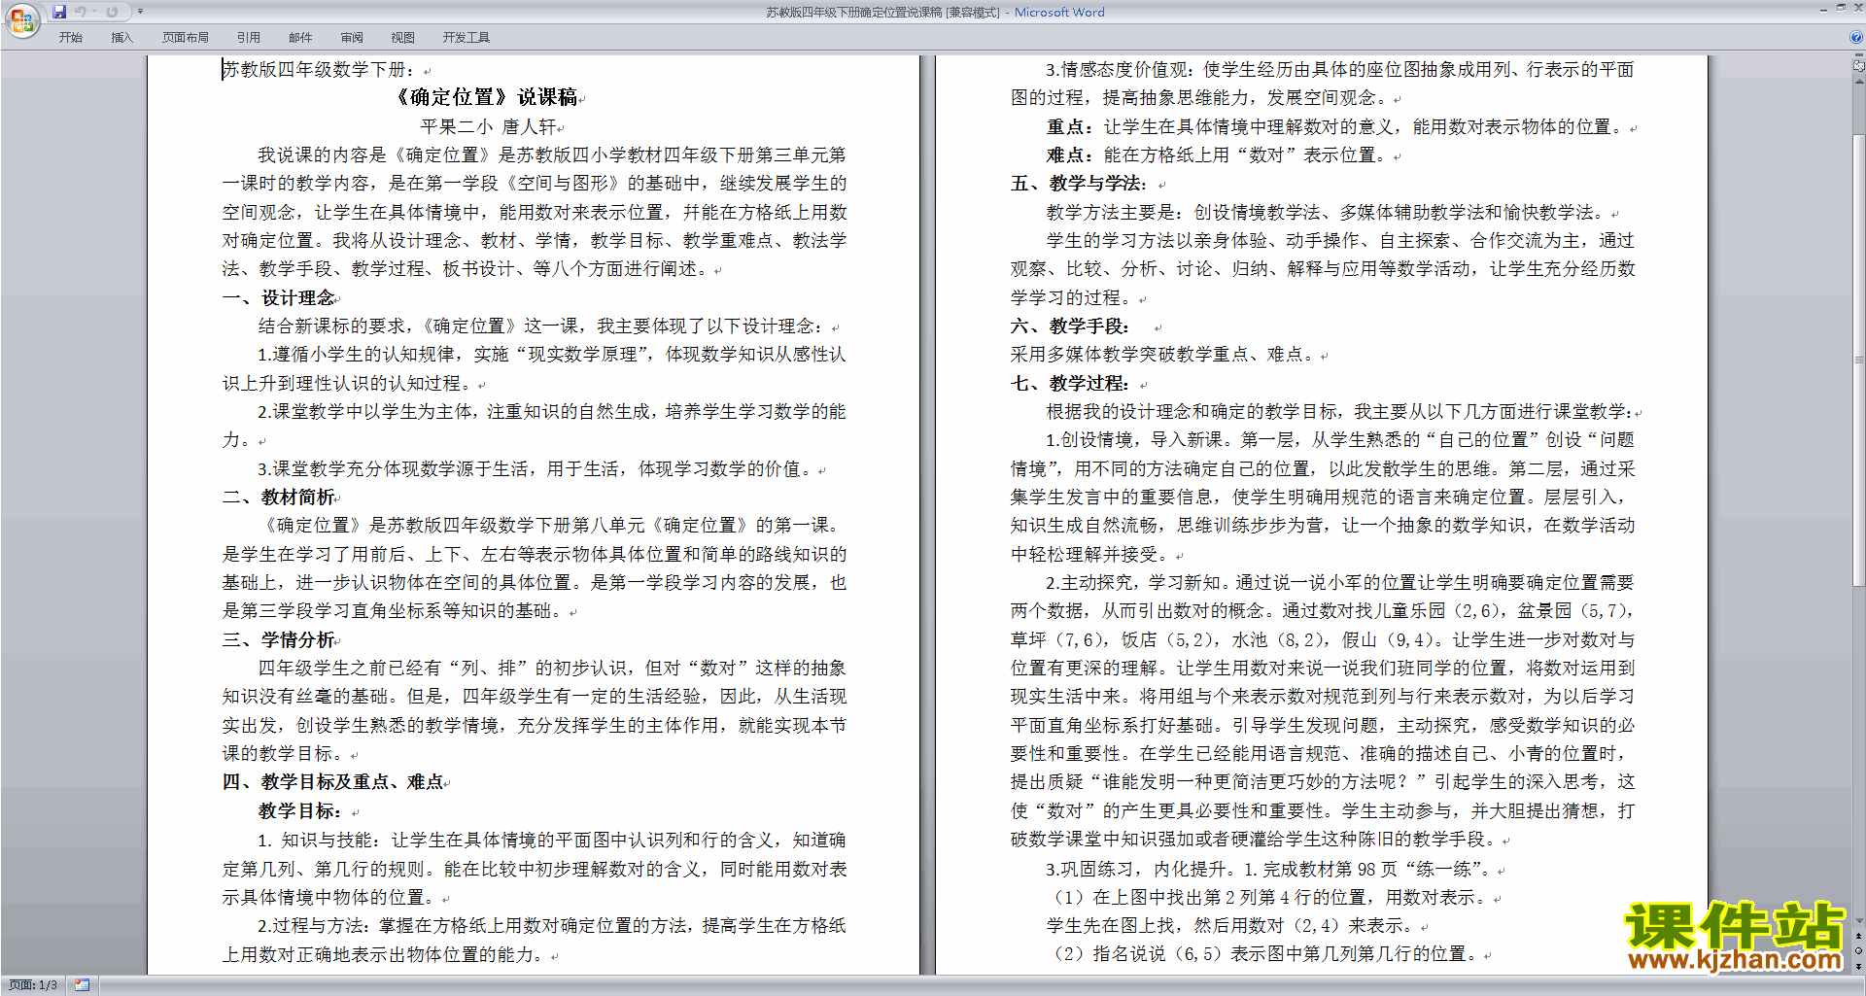This screenshot has width=1866, height=996.
Task: Redo the last action
Action: pos(112,12)
